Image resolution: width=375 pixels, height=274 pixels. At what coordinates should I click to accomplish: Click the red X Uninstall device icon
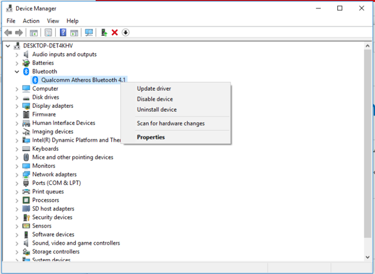[x=115, y=32]
